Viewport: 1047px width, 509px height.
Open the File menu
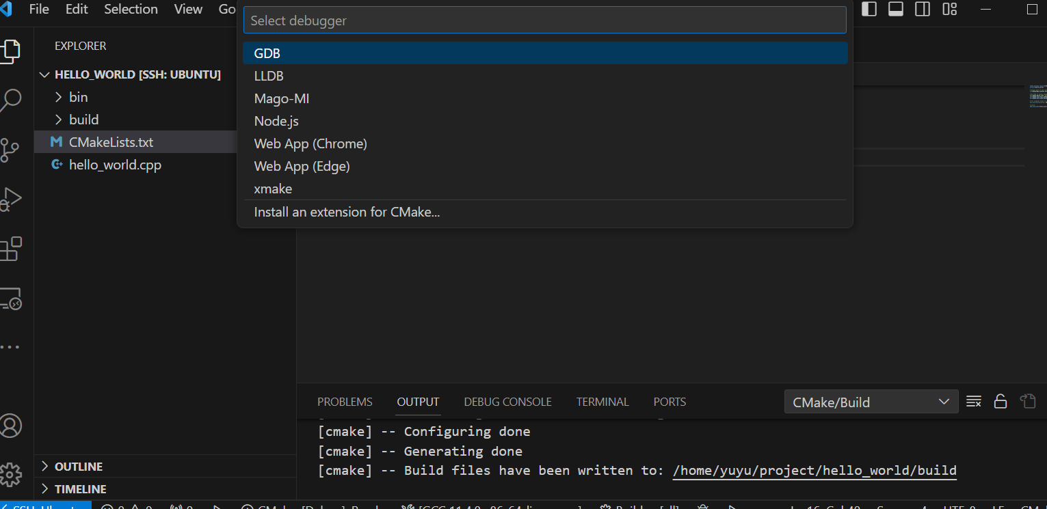click(x=39, y=9)
